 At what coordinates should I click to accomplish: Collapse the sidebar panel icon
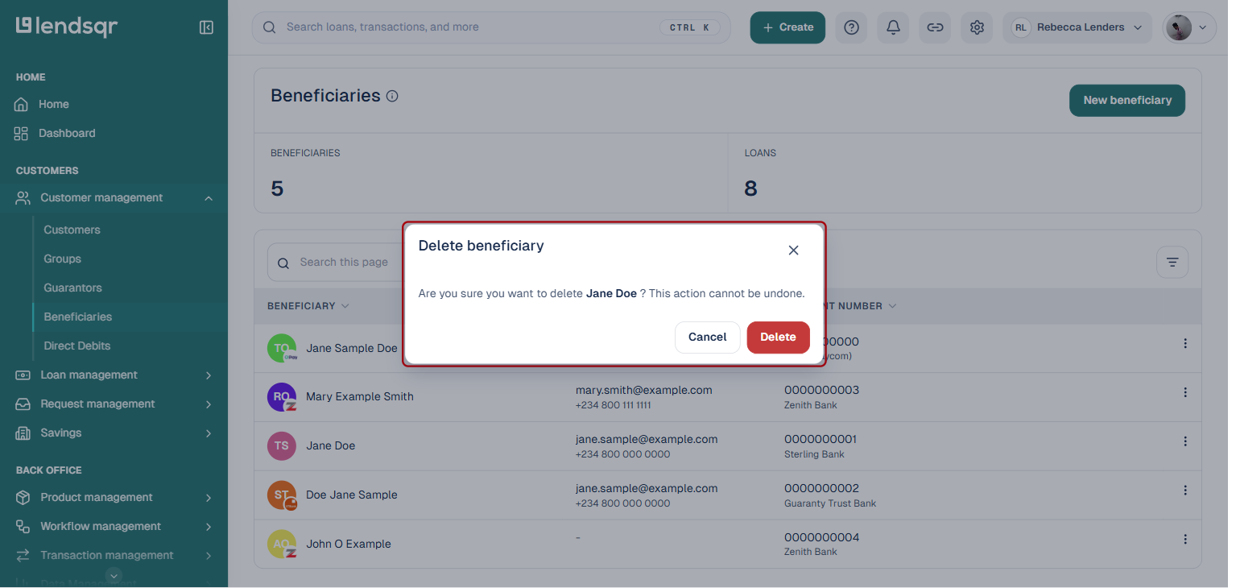coord(206,27)
